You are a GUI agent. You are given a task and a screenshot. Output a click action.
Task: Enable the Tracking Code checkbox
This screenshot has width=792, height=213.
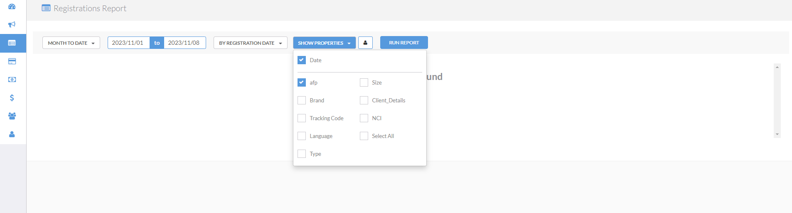point(302,118)
